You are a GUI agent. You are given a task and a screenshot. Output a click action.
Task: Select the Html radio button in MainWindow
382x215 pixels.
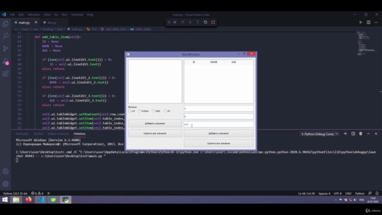tap(153, 111)
